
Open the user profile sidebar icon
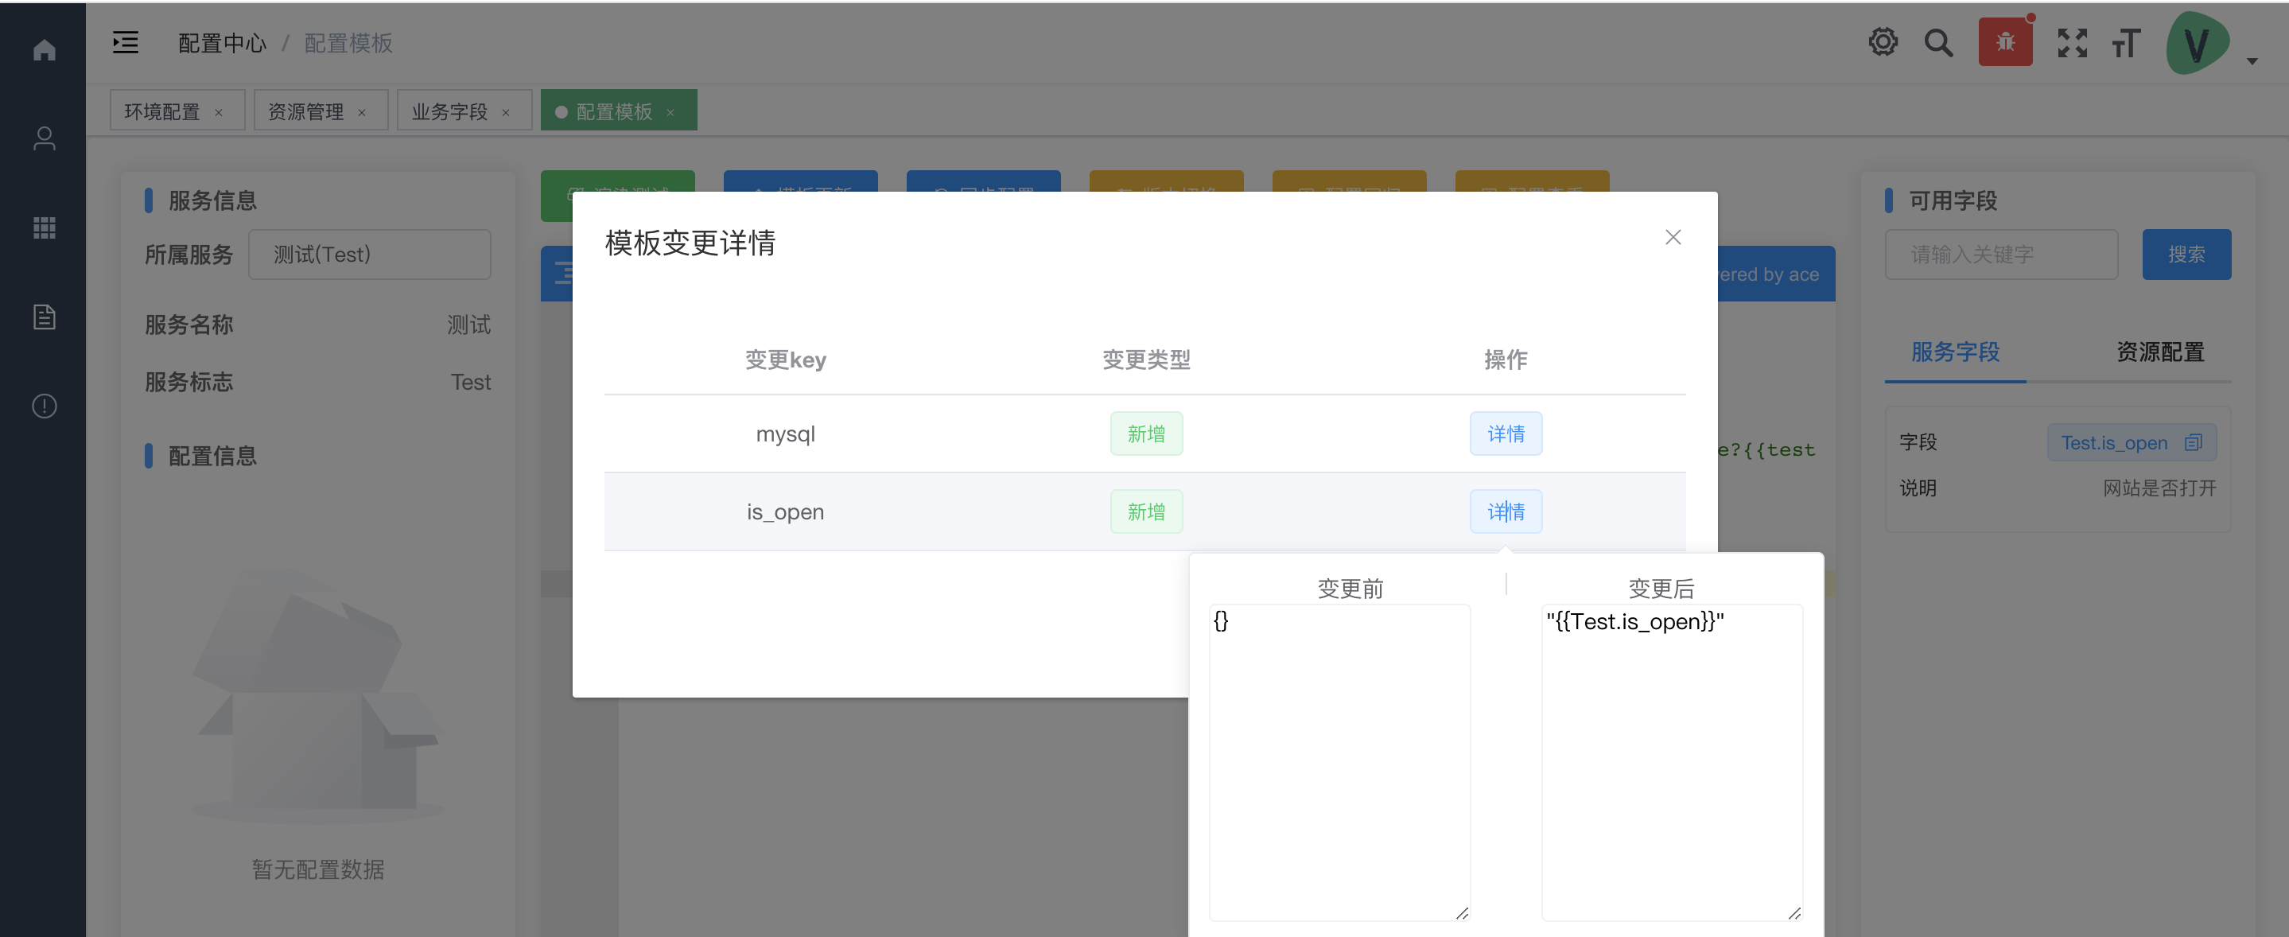tap(44, 138)
